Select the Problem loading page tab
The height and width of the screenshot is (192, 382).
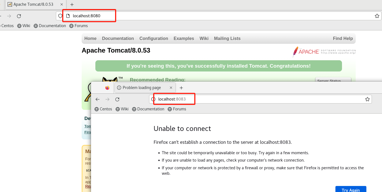point(141,88)
